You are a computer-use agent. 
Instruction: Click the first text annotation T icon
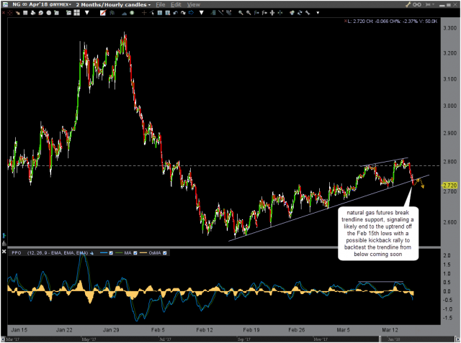[160, 13]
